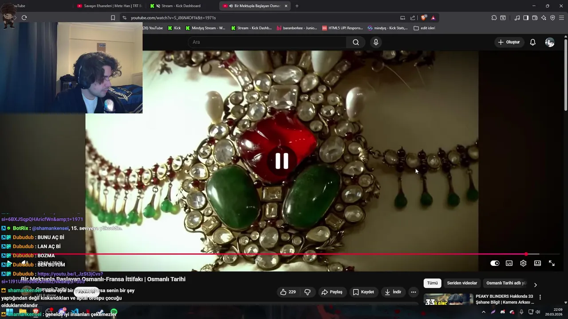This screenshot has height=319, width=568.
Task: Click the page reload icon
Action: pos(24,18)
